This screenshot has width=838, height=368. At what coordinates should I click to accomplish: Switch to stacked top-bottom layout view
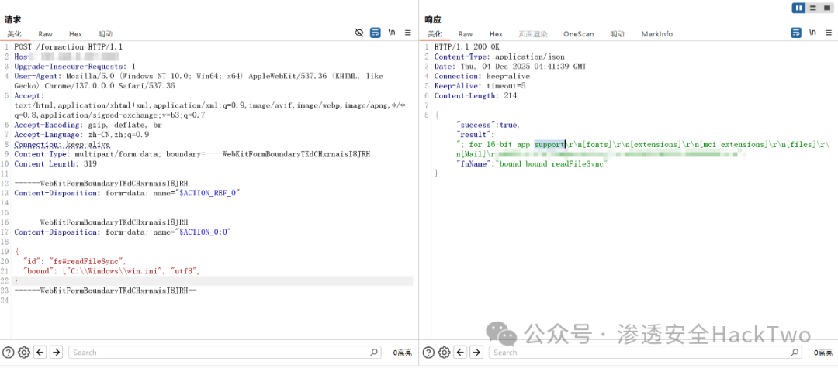pos(813,8)
